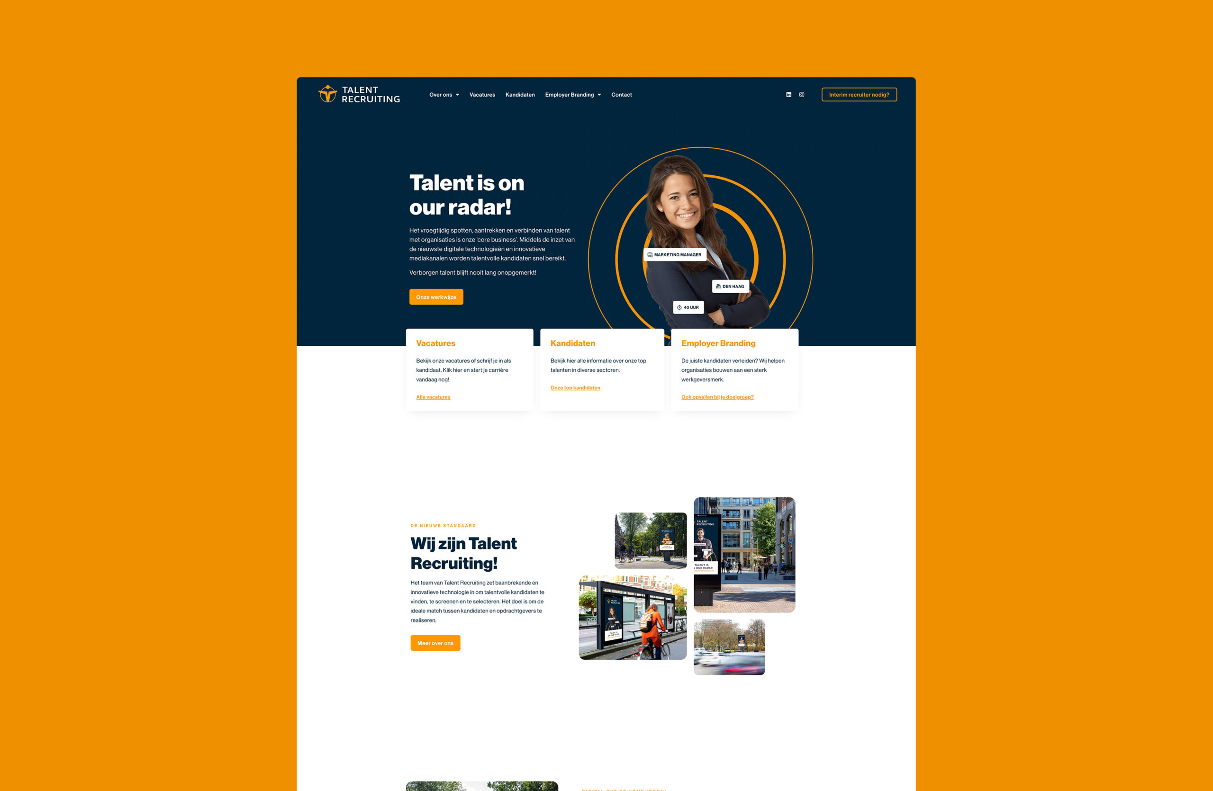The image size is (1213, 791).
Task: Click the Meer over ons button
Action: pos(437,643)
